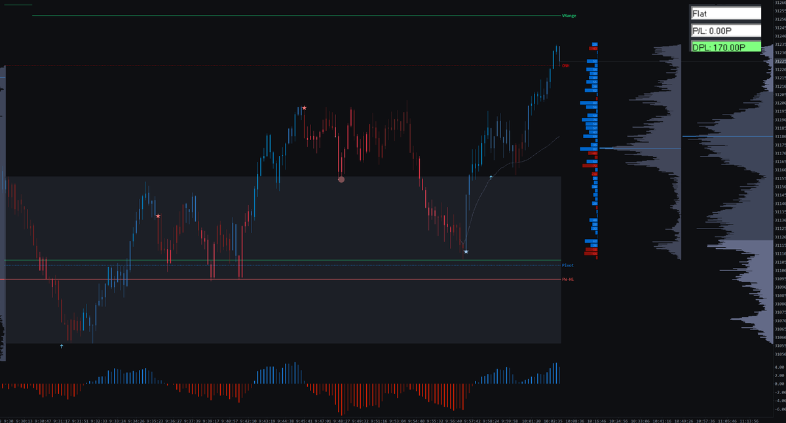786x423 pixels.
Task: Select the white star marker at the 9:56 low
Action: click(x=466, y=251)
